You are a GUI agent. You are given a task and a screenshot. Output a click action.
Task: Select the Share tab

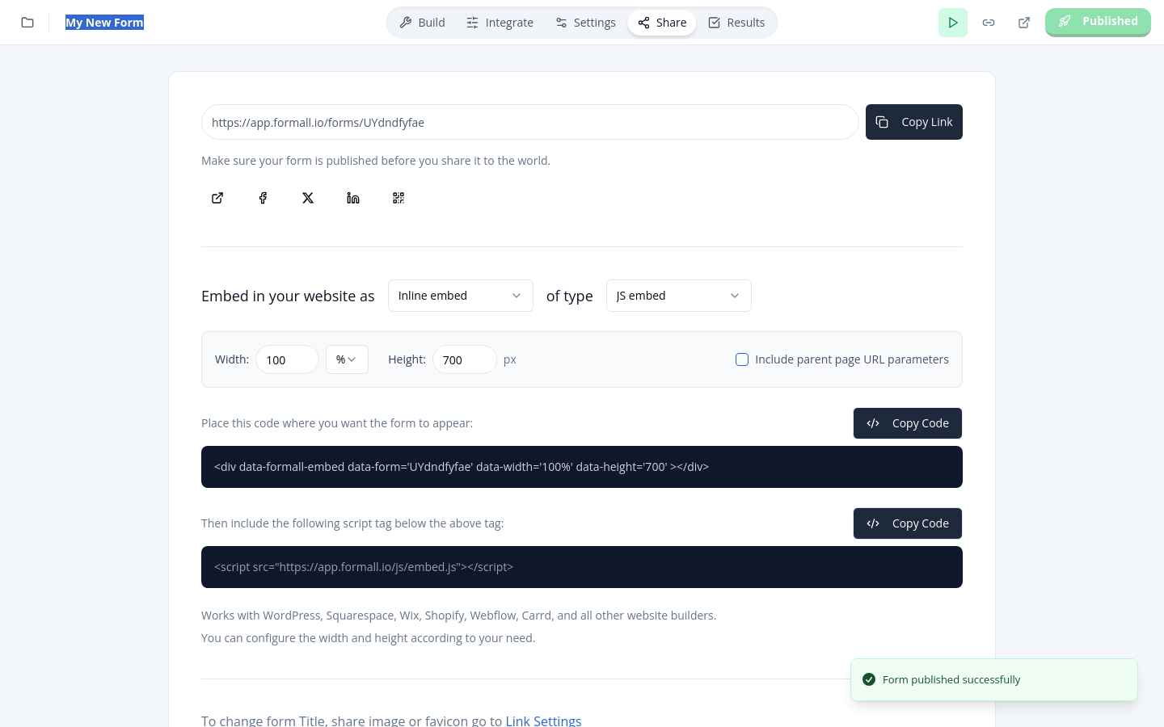coord(662,23)
